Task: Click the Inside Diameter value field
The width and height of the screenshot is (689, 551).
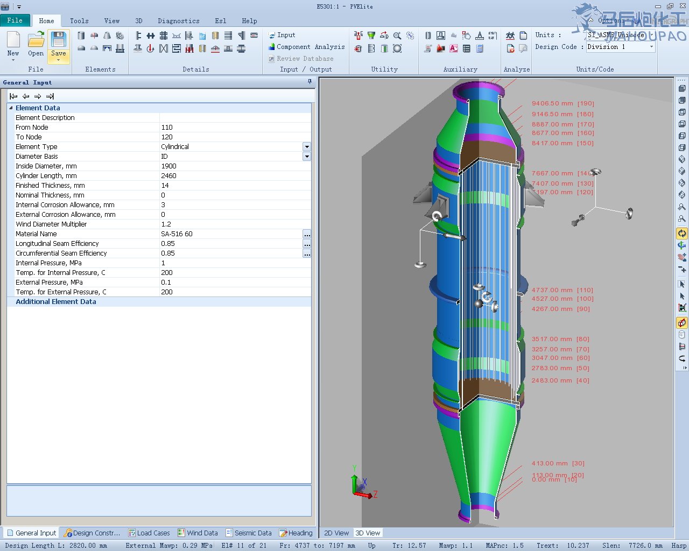Action: (235, 166)
